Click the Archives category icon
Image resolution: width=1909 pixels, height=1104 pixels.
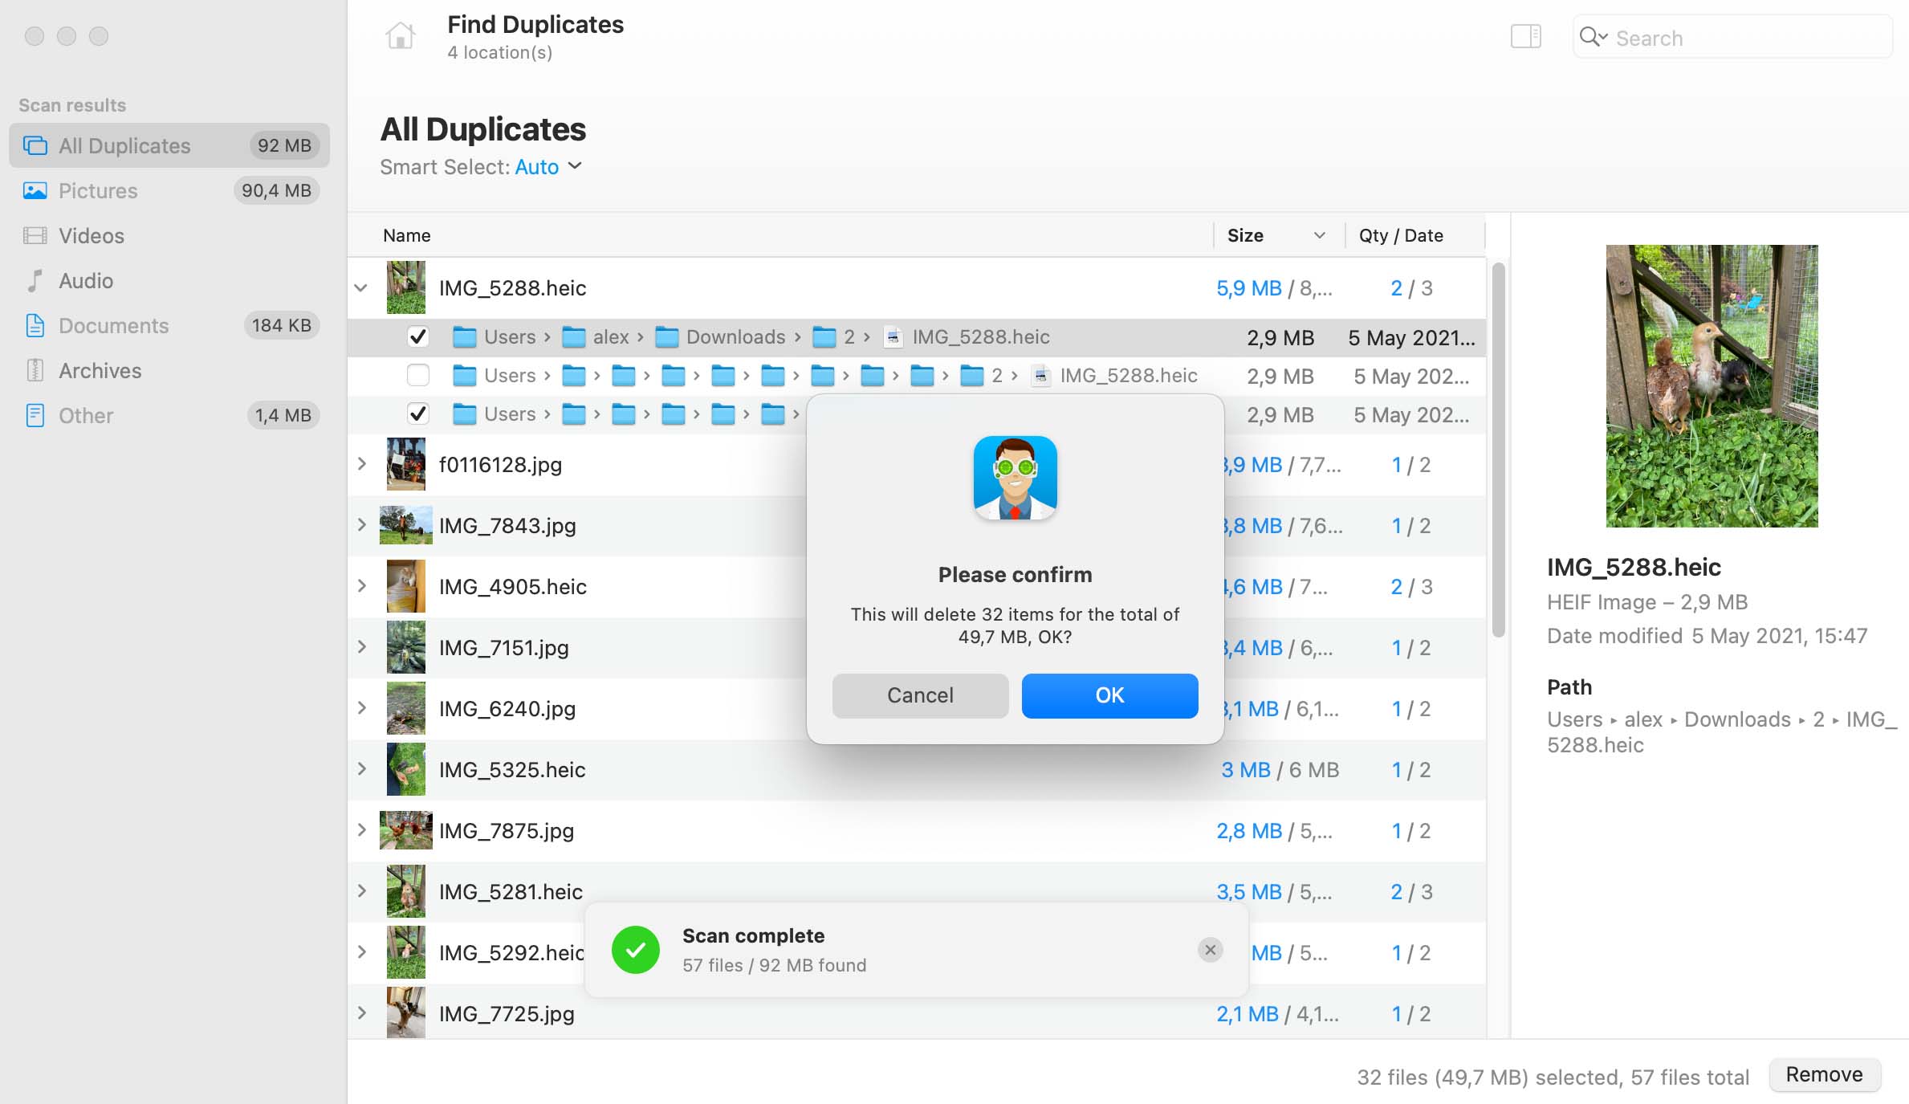(x=34, y=370)
